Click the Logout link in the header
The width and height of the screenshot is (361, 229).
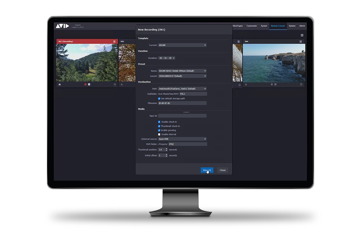tap(78, 25)
